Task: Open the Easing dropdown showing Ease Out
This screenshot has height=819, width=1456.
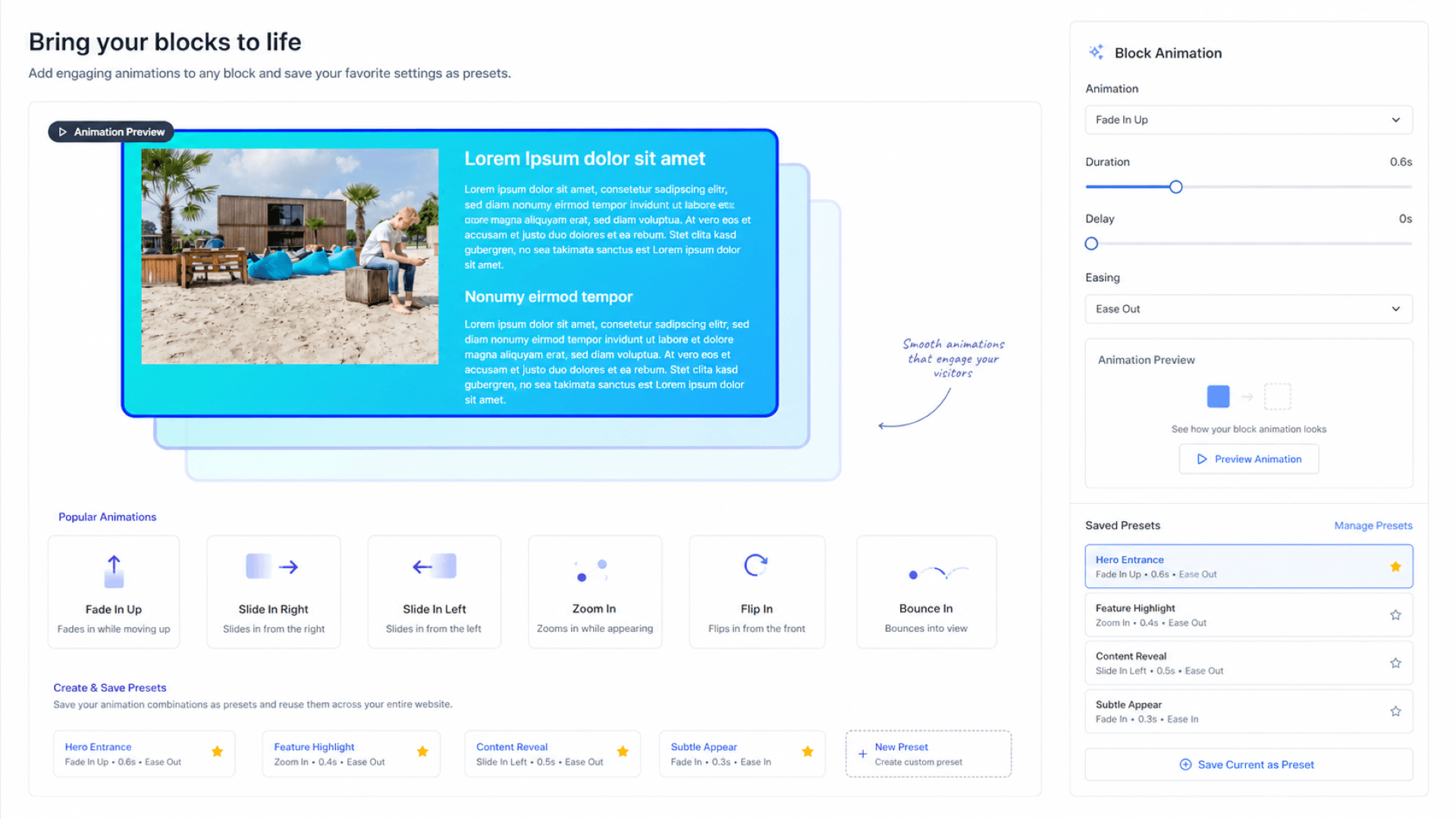Action: [1248, 309]
